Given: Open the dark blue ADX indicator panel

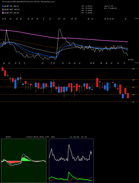Looking at the screenshot, I should pyautogui.click(x=71, y=161).
